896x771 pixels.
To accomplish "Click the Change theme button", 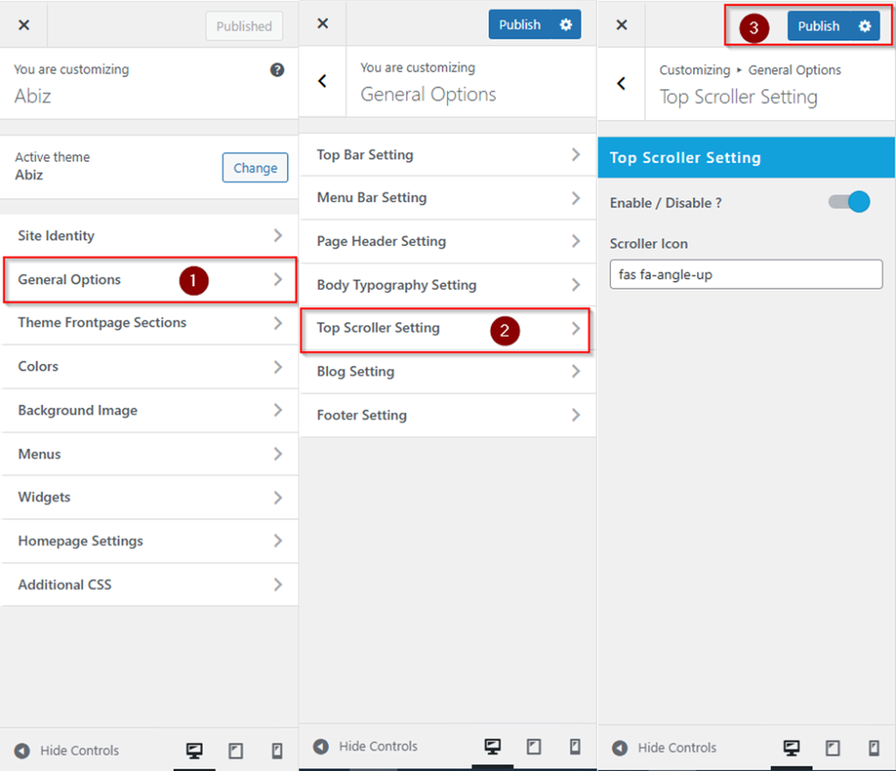I will tap(255, 168).
